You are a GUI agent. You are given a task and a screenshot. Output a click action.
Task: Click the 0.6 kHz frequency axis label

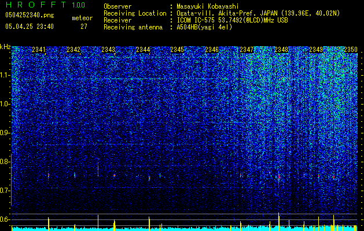point(5,219)
